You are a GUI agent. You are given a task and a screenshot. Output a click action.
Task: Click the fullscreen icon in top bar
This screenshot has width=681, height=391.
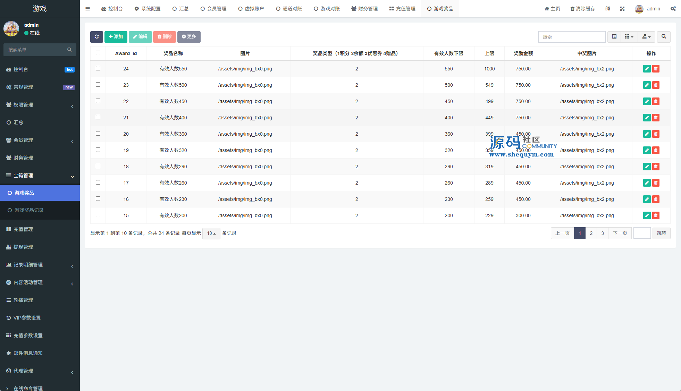point(622,9)
